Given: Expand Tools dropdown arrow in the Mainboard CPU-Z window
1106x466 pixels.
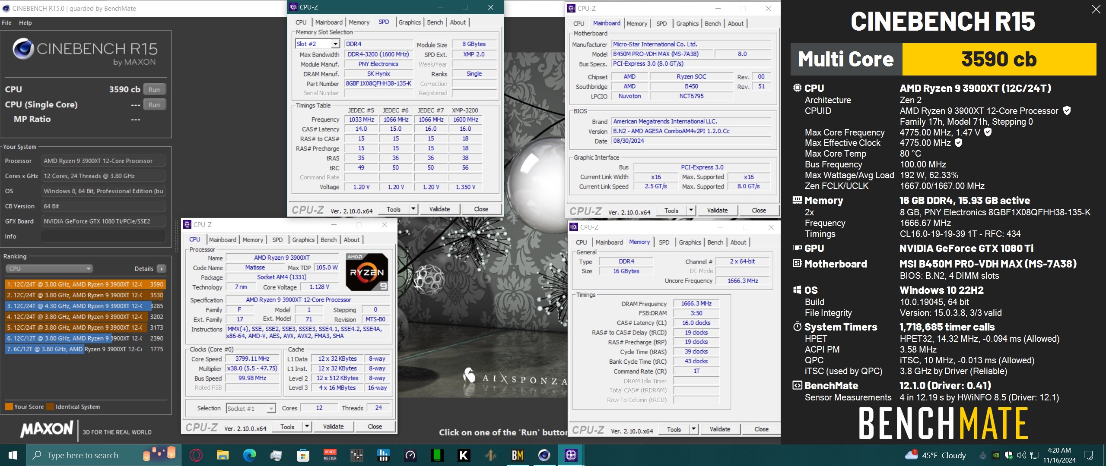Looking at the screenshot, I should 691,210.
